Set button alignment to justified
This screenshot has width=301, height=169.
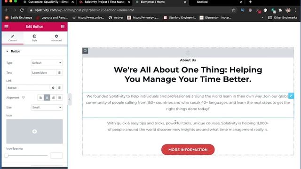click(x=60, y=98)
